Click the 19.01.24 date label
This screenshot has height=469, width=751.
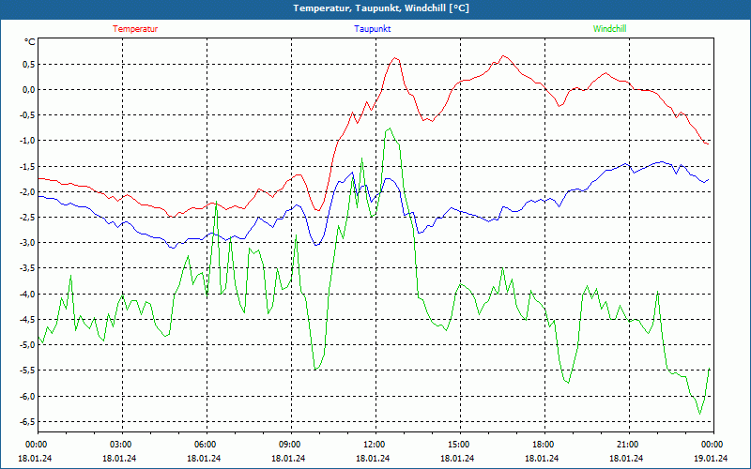[711, 459]
